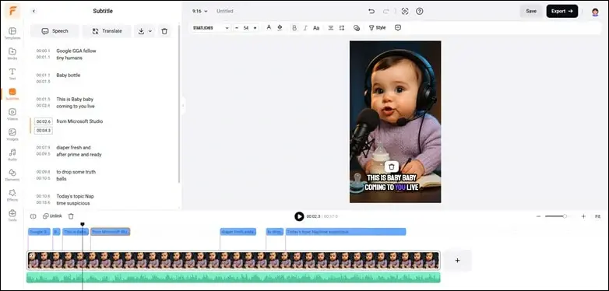Click the Fit timeline button
This screenshot has height=291, width=609.
tap(597, 216)
